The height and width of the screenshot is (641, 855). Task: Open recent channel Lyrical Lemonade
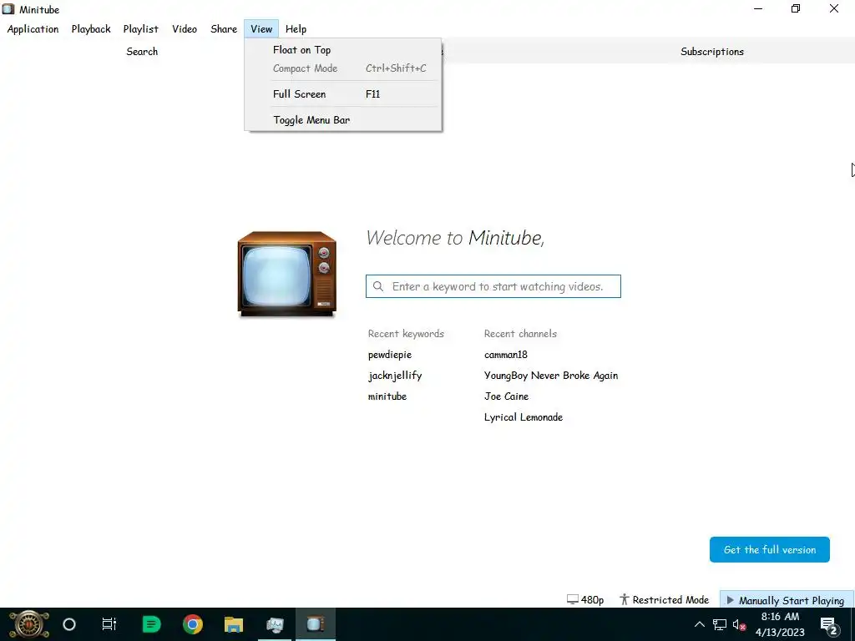[523, 417]
